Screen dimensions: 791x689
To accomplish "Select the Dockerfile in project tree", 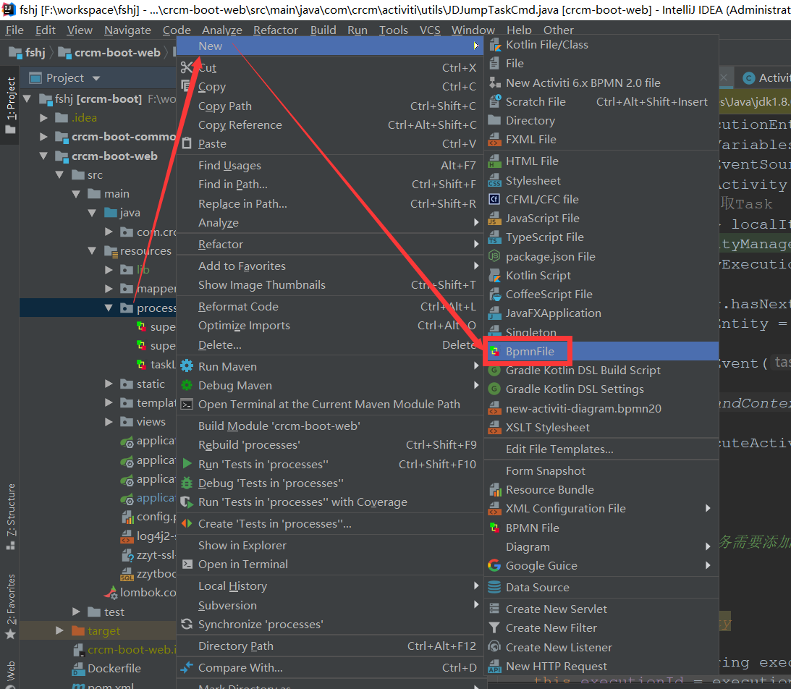I will click(x=114, y=668).
